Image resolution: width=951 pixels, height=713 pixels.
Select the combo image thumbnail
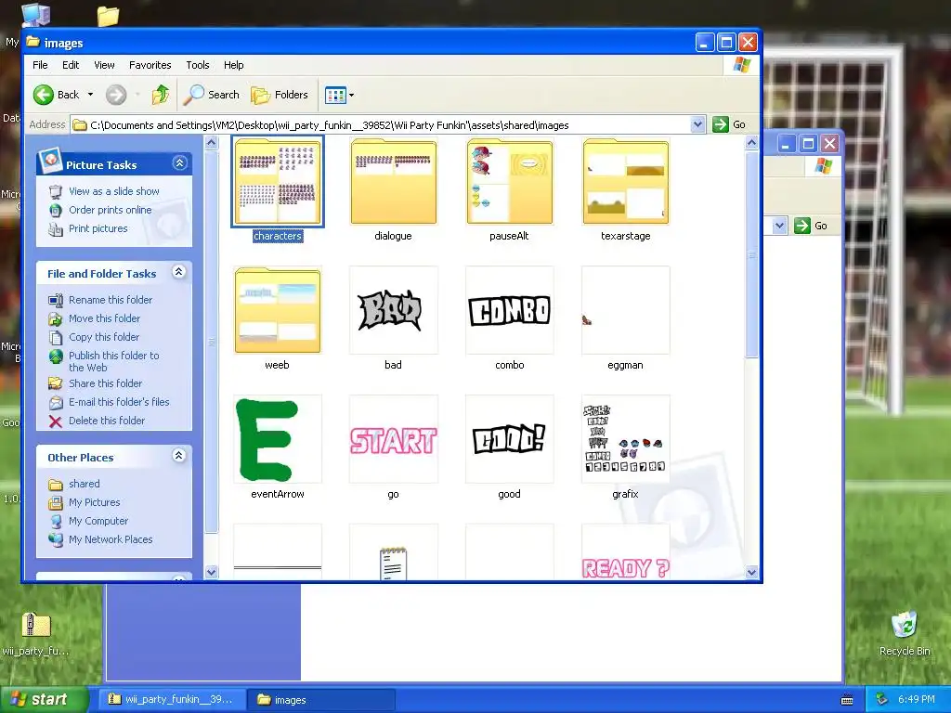tap(510, 310)
